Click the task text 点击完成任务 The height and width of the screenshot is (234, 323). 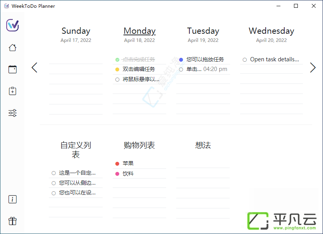[x=138, y=59]
